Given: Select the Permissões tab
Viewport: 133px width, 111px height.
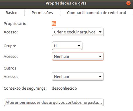Looking at the screenshot, I should coord(42,13).
